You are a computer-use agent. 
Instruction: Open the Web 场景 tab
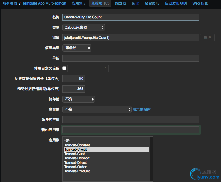coord(200,3)
